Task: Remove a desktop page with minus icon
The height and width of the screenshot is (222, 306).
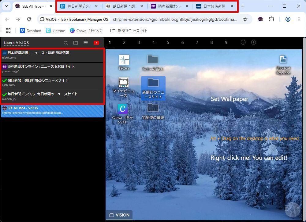Action: (x=243, y=42)
